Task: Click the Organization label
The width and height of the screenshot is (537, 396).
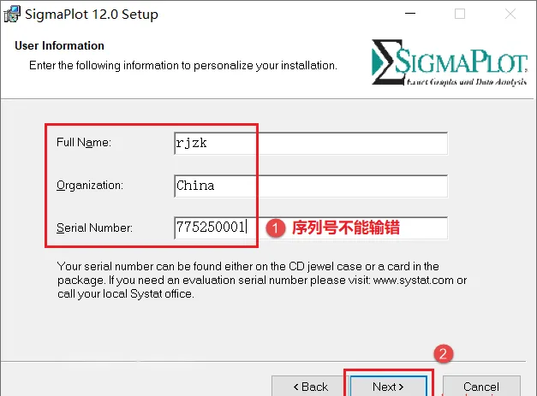Action: coord(90,185)
